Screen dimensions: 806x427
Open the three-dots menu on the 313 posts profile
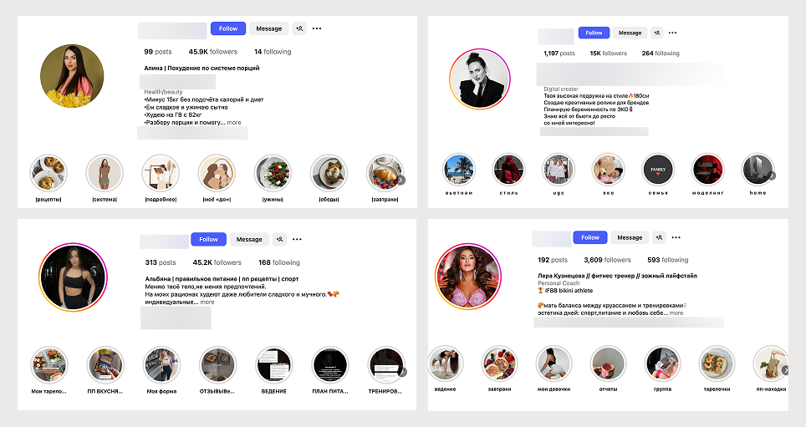[x=297, y=240]
